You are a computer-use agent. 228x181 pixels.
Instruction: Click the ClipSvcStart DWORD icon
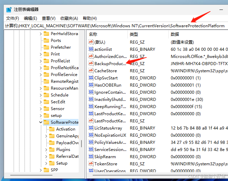pos(91,78)
